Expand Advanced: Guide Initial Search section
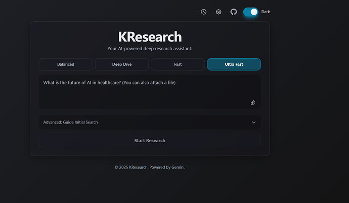Screen dimensions: 349x203 click(x=150, y=122)
